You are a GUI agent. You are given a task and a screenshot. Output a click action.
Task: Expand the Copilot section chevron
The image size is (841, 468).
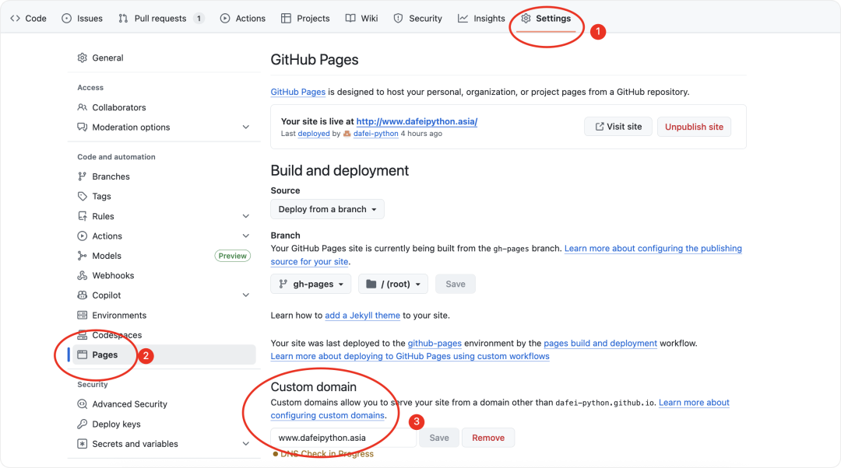tap(245, 295)
